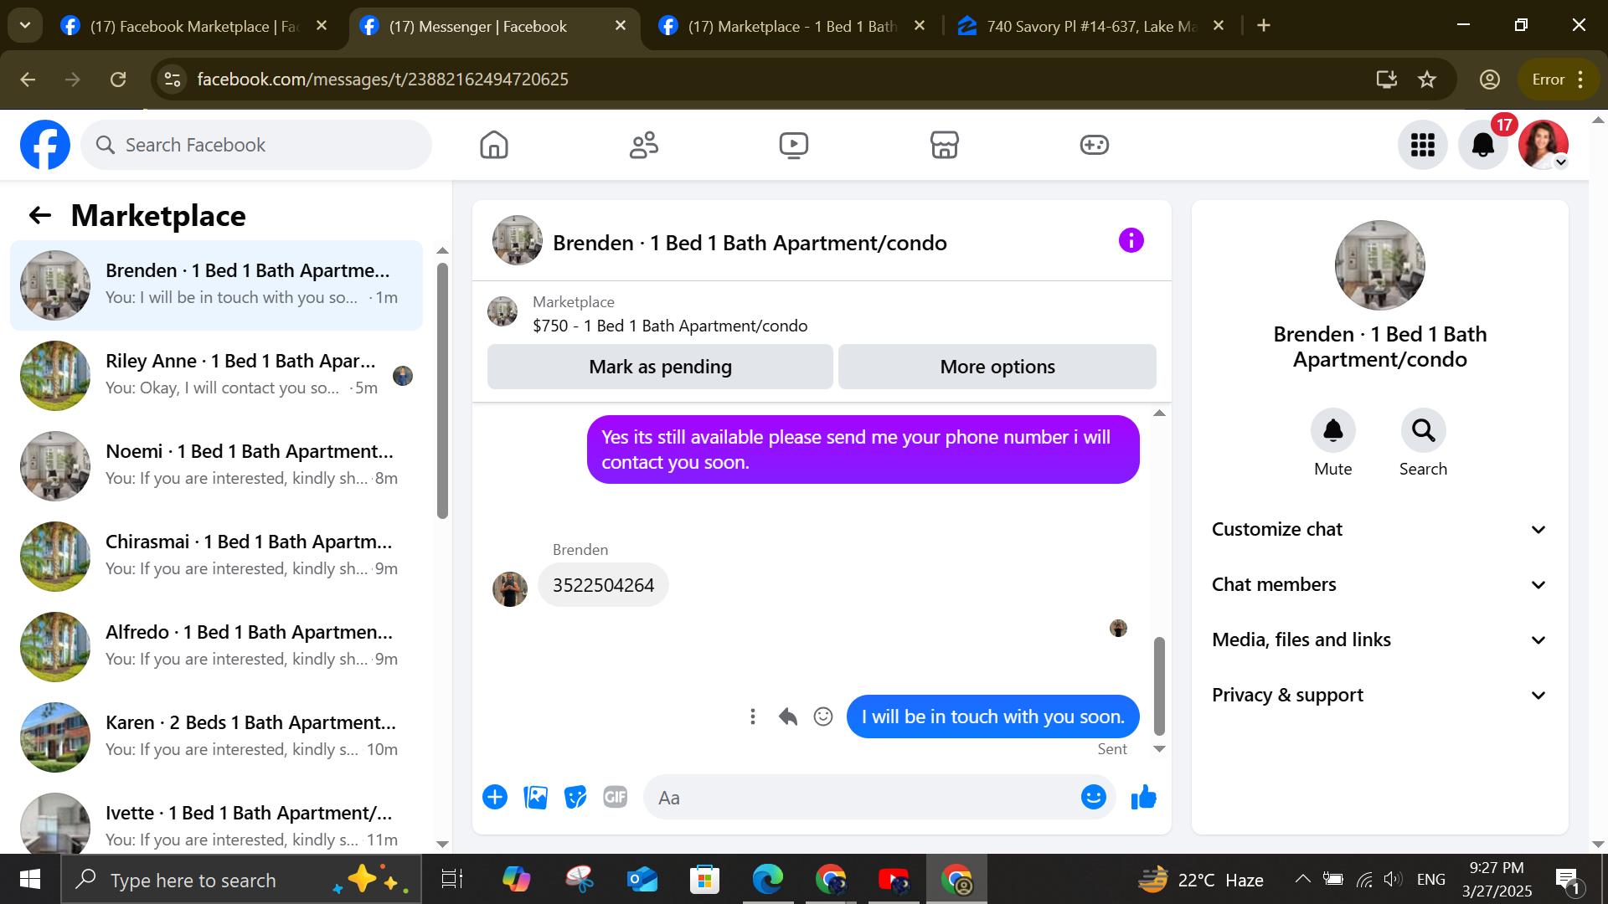Image resolution: width=1608 pixels, height=904 pixels.
Task: Switch to 740 Savory Pl tab
Action: (x=1092, y=26)
